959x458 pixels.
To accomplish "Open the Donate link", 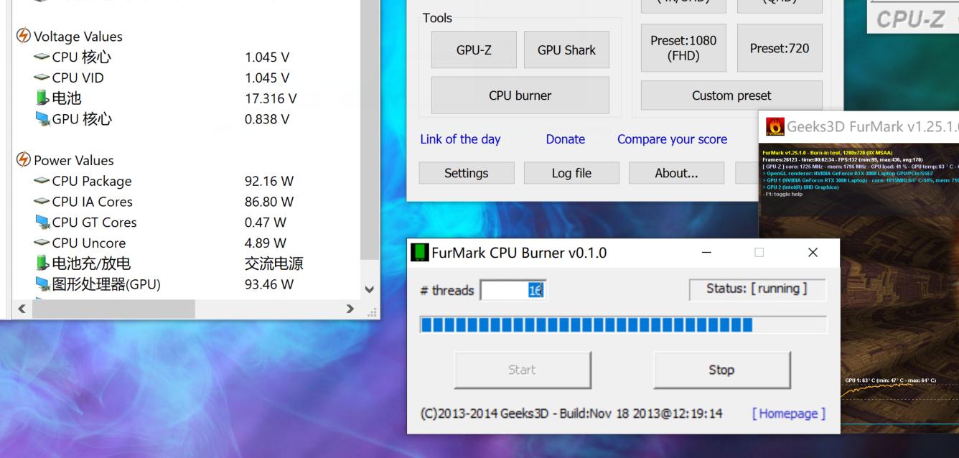I will click(x=566, y=139).
